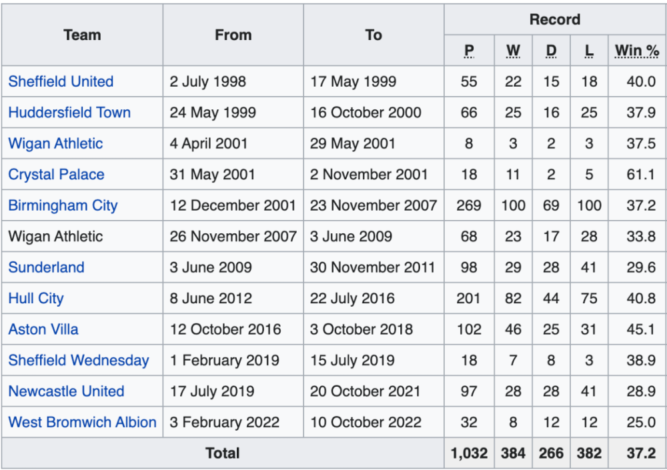Select the 1,032 total games cell
Viewport: 667px width, 470px height.
[469, 453]
